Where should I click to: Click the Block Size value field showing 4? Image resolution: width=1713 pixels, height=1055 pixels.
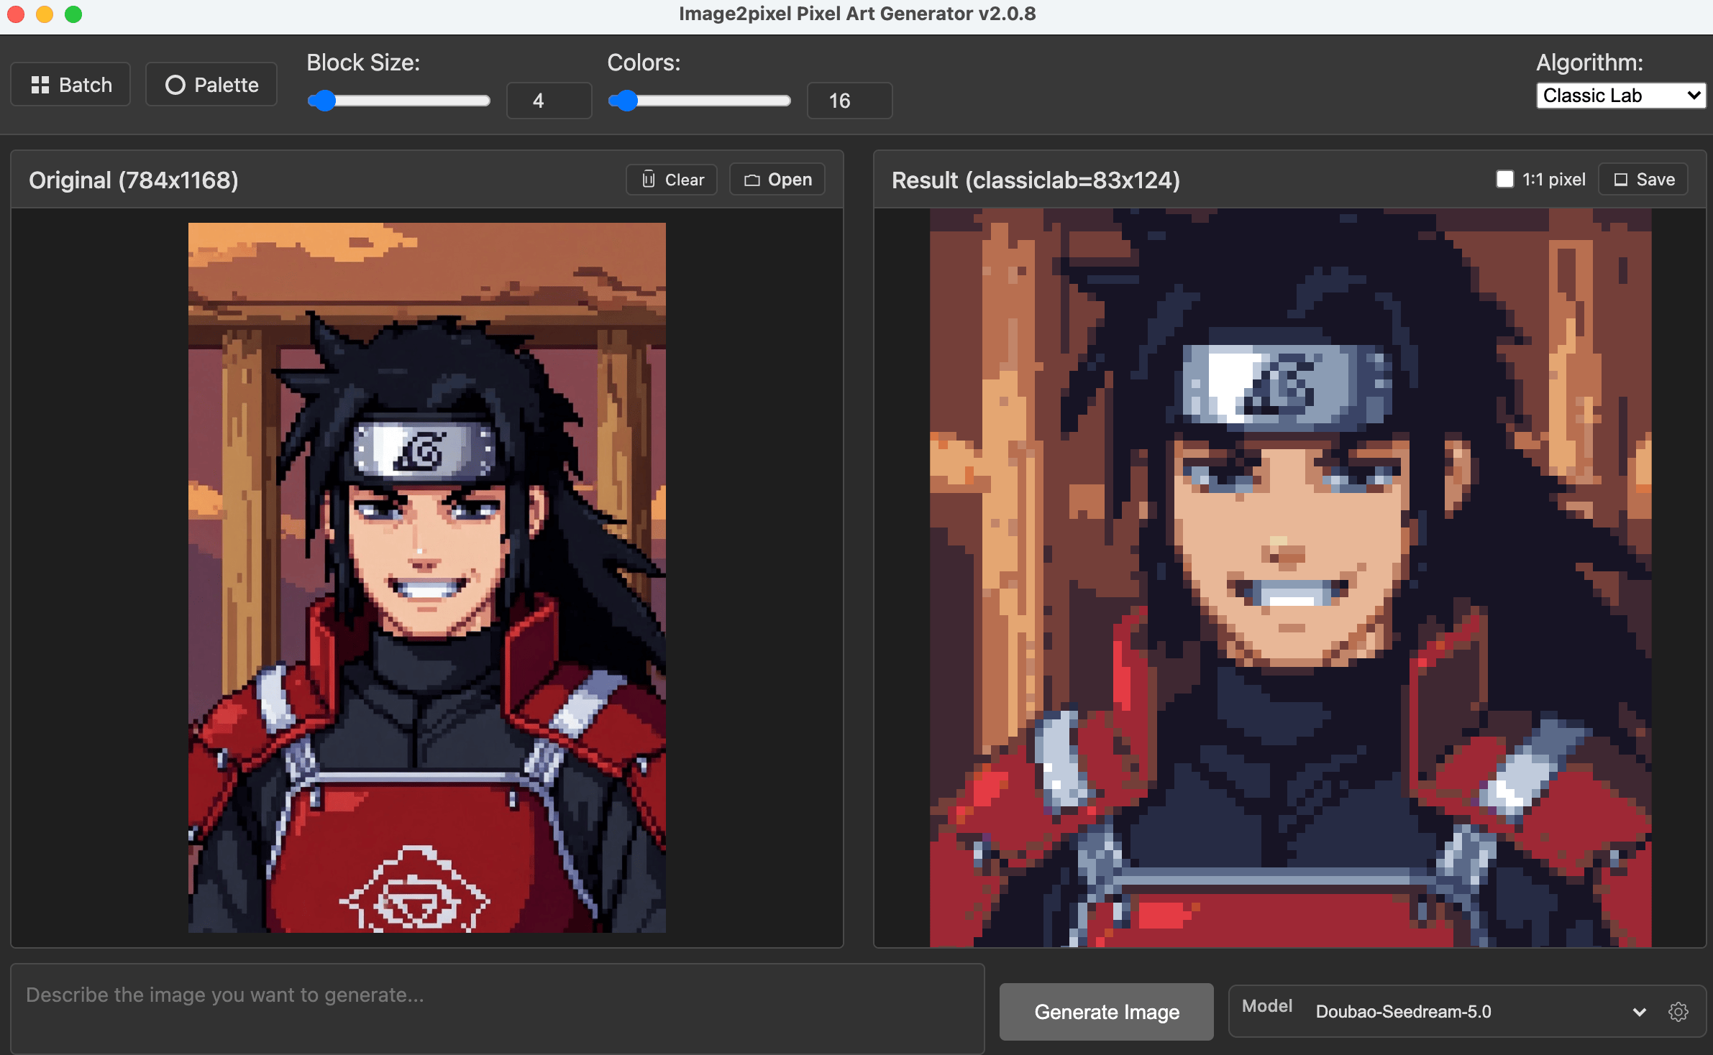[549, 101]
